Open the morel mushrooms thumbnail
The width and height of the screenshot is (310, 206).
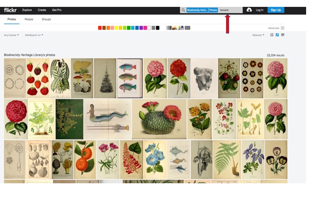pyautogui.click(x=62, y=160)
